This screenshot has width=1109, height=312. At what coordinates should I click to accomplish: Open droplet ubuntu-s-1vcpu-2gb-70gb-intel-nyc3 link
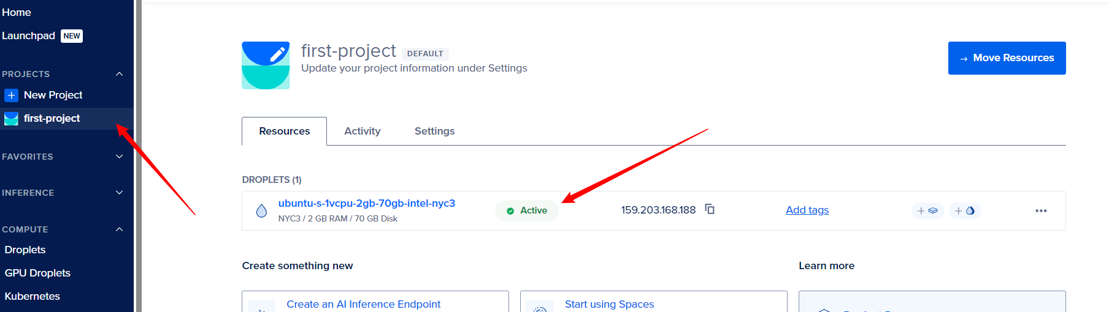(367, 203)
